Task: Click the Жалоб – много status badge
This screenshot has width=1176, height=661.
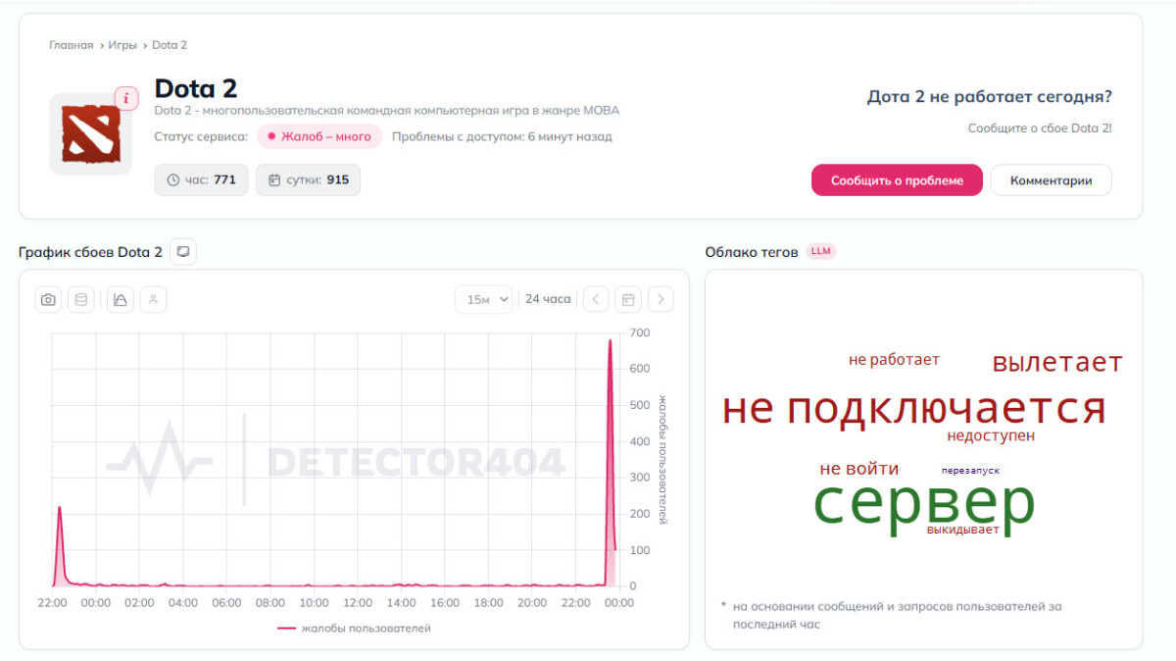Action: tap(319, 136)
